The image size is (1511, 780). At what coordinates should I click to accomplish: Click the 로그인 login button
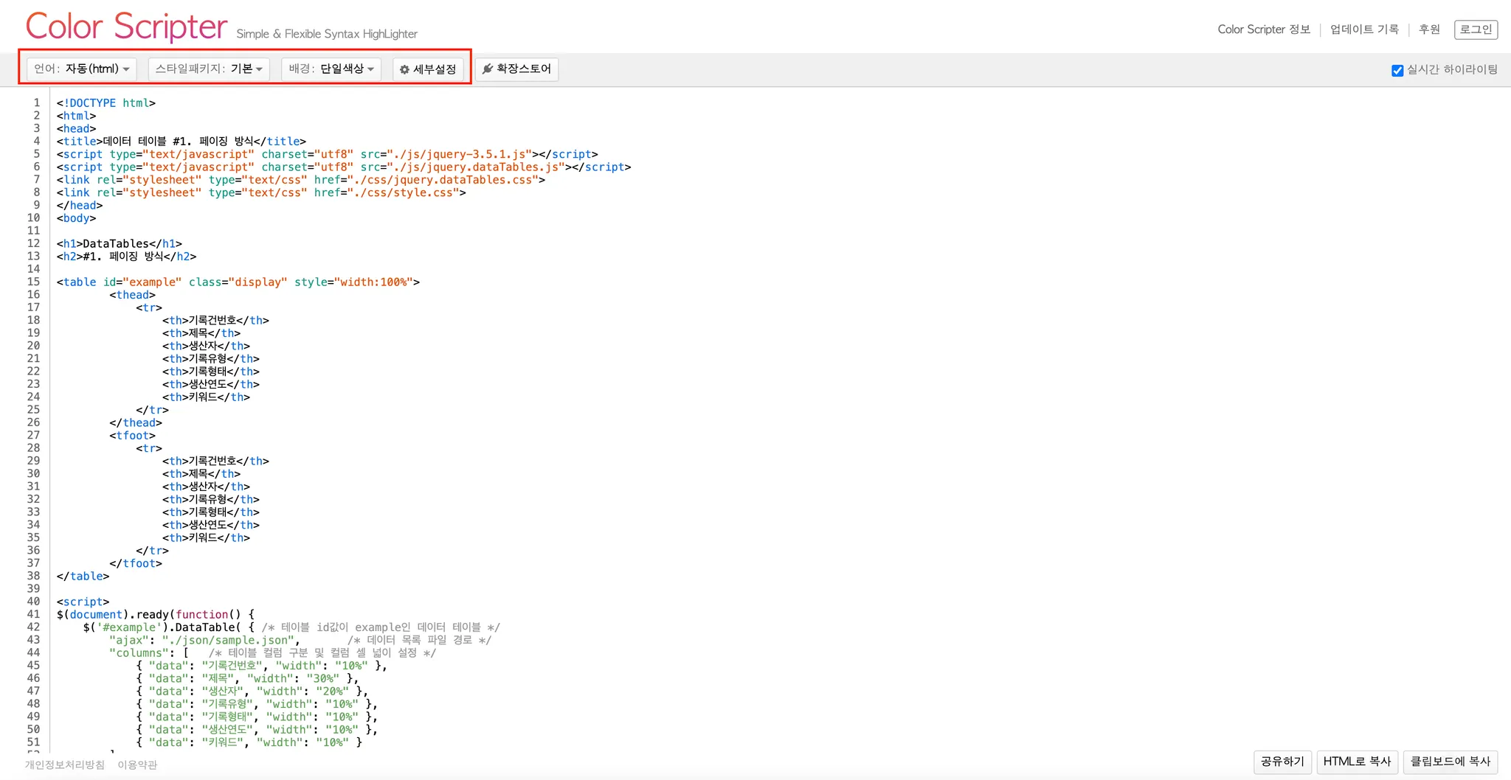point(1476,29)
